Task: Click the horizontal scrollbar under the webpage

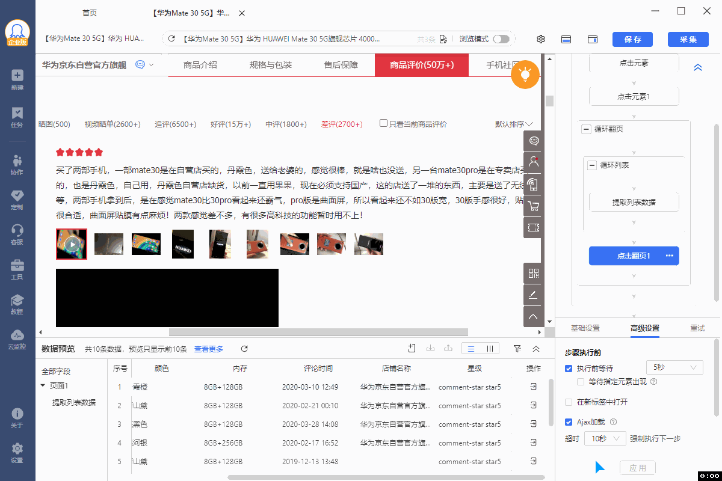Action: coord(318,332)
